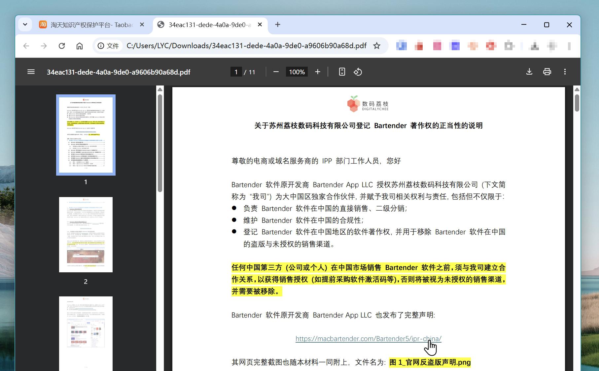This screenshot has height=371, width=599.
Task: Switch to the Taobao IP protection tab
Action: [x=92, y=25]
